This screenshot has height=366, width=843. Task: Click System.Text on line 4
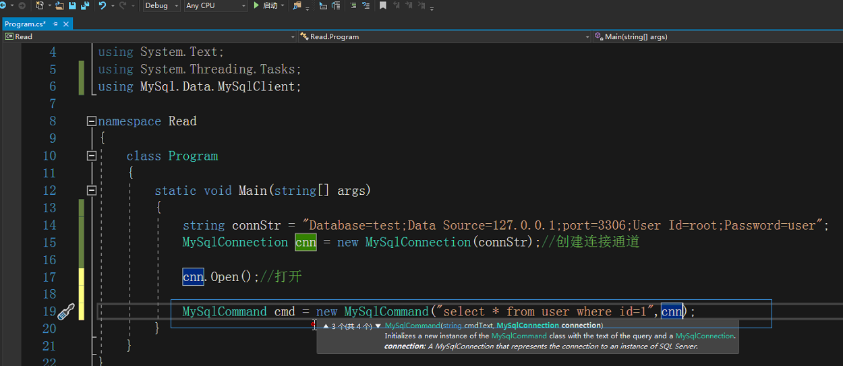[x=179, y=52]
